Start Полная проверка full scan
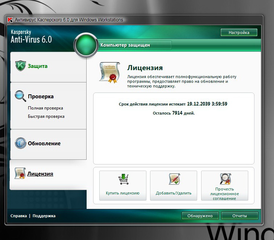 (x=45, y=108)
